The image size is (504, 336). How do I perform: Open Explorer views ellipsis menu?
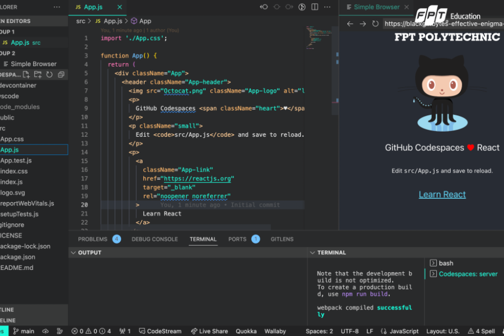(57, 7)
